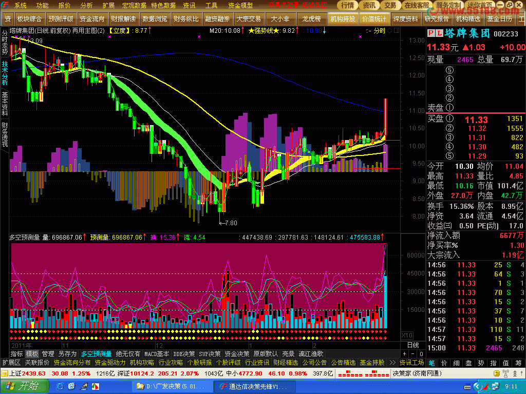Click the application logo icon at top left

coord(5,5)
